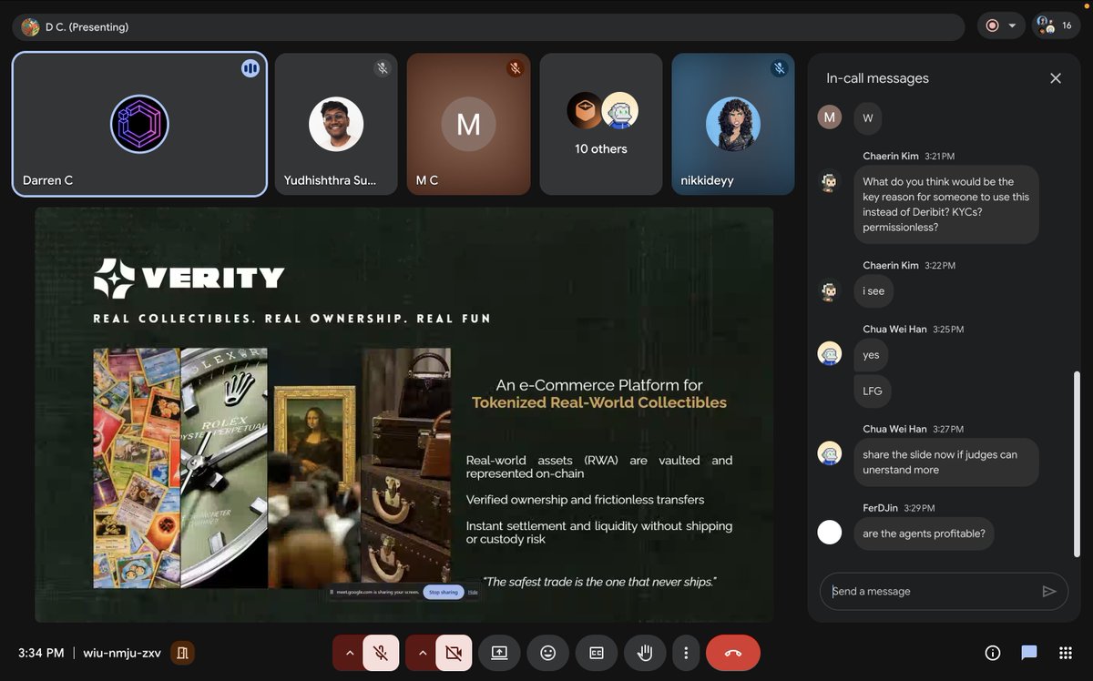Select Yudhishthra participant tile

[x=336, y=124]
